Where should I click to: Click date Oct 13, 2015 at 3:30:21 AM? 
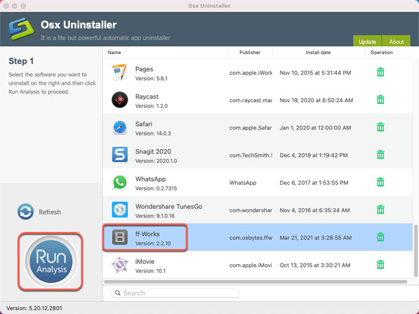click(315, 265)
